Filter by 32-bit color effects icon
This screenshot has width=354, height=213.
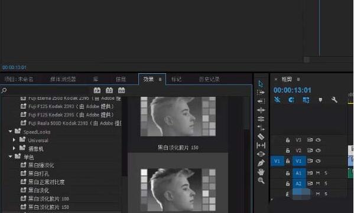109,90
